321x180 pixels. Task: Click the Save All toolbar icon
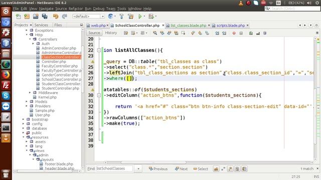point(45,16)
